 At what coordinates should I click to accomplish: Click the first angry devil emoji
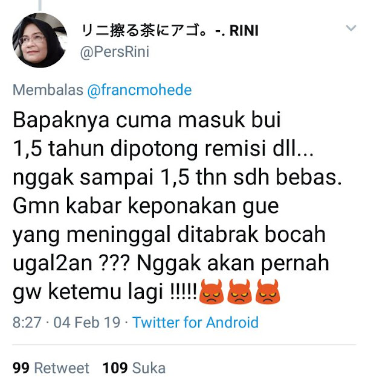212,292
